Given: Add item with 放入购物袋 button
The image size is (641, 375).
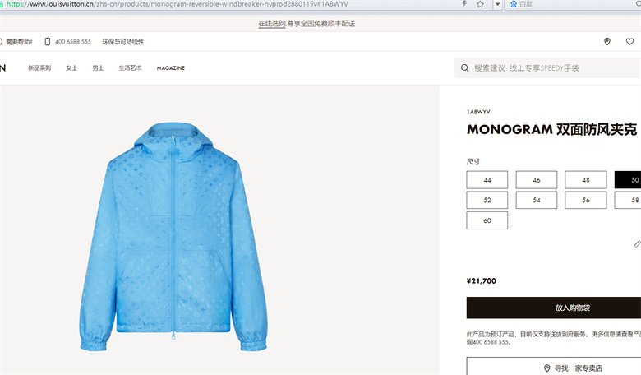Looking at the screenshot, I should (x=554, y=308).
